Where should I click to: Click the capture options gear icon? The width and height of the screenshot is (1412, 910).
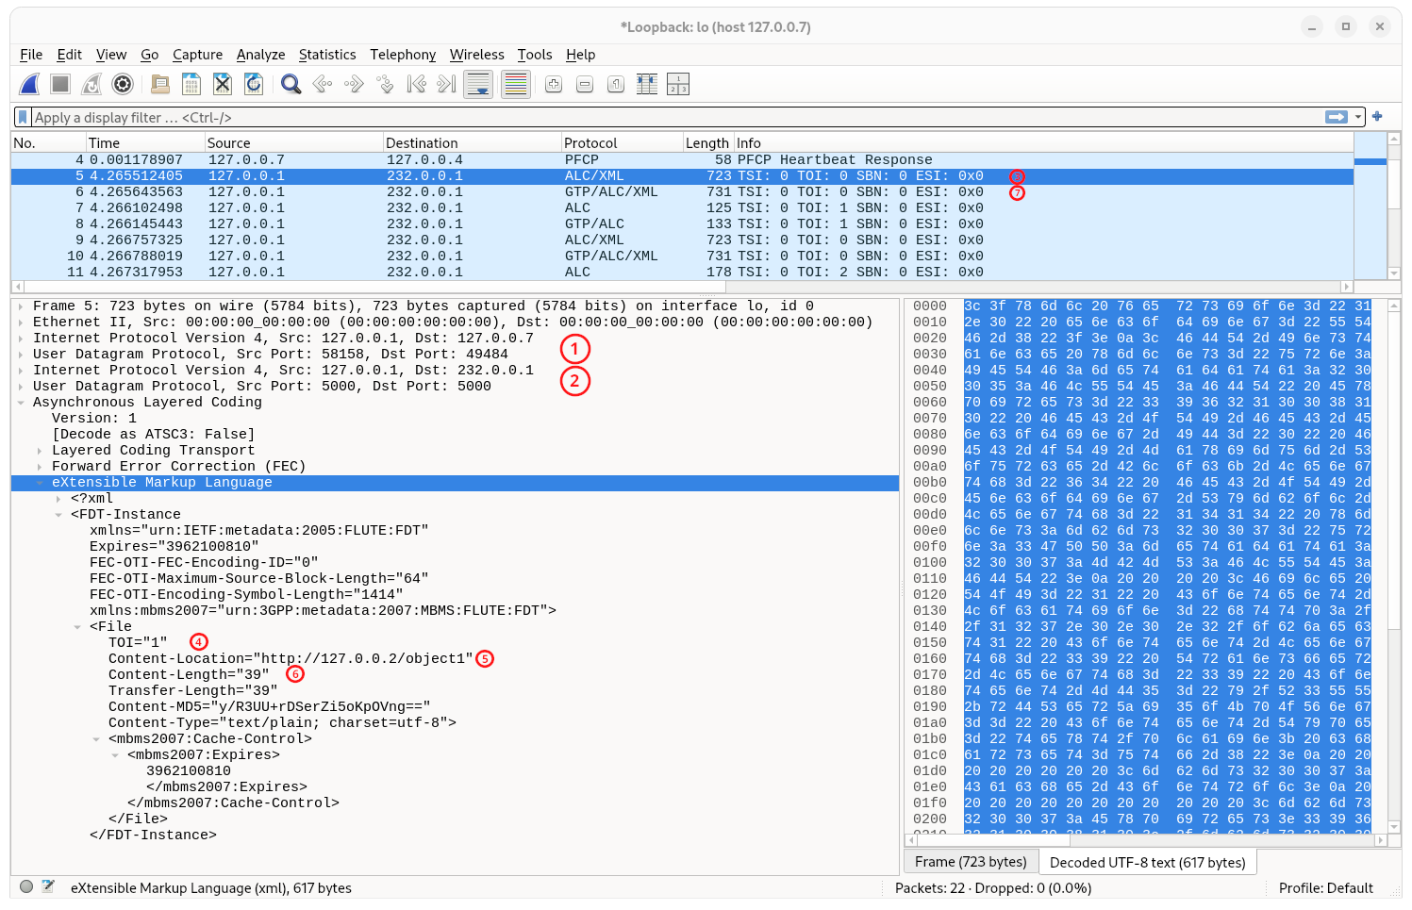coord(123,84)
